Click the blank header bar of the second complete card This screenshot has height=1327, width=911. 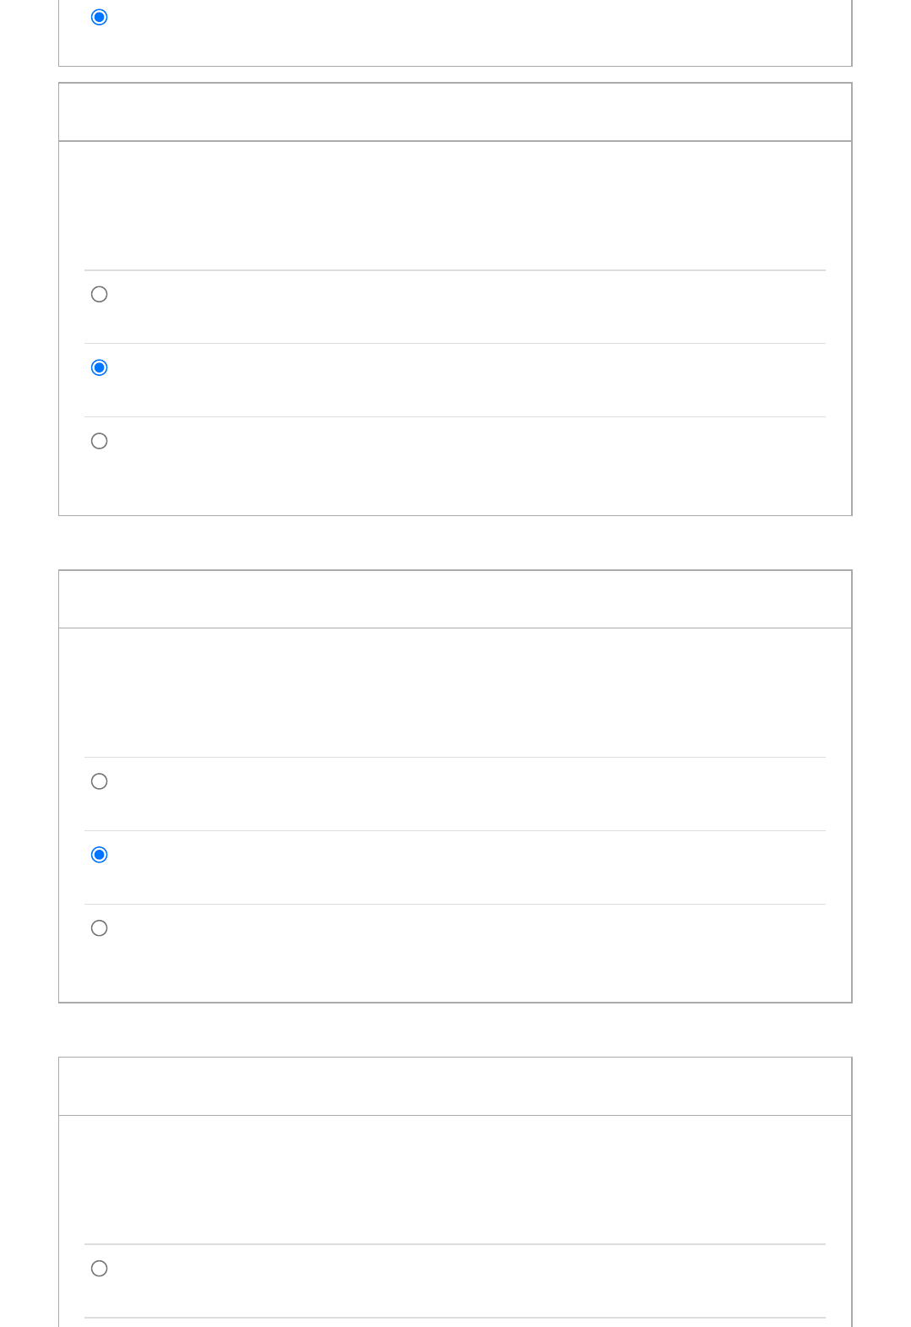(455, 599)
